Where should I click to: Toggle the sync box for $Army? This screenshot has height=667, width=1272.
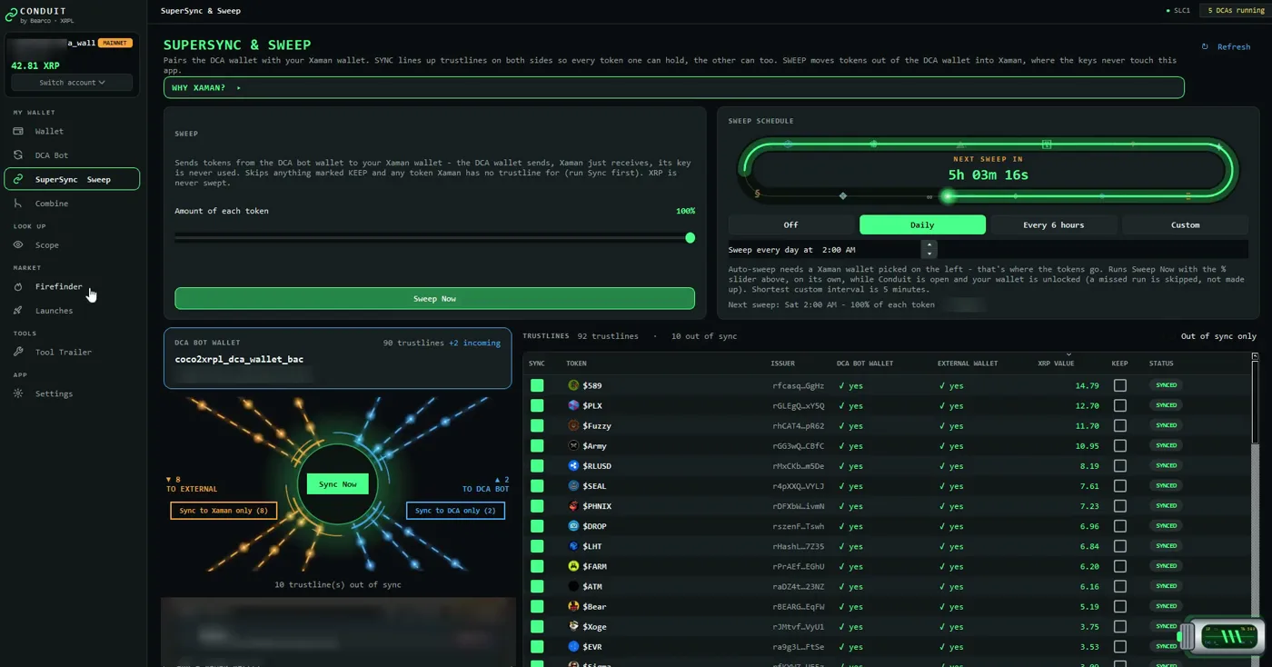tap(537, 446)
